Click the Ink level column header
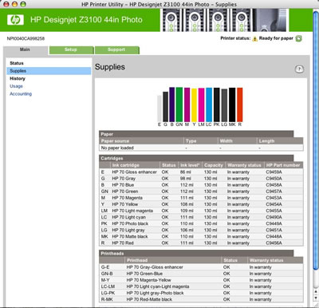 190,165
